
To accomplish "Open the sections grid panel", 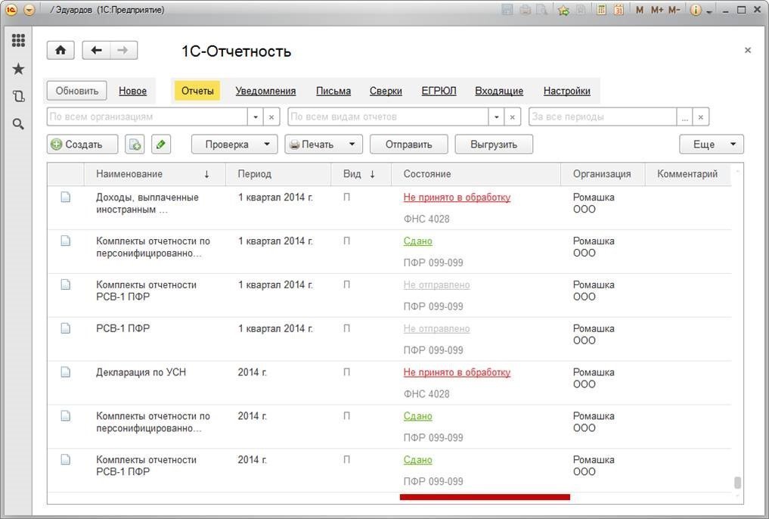I will coord(18,40).
